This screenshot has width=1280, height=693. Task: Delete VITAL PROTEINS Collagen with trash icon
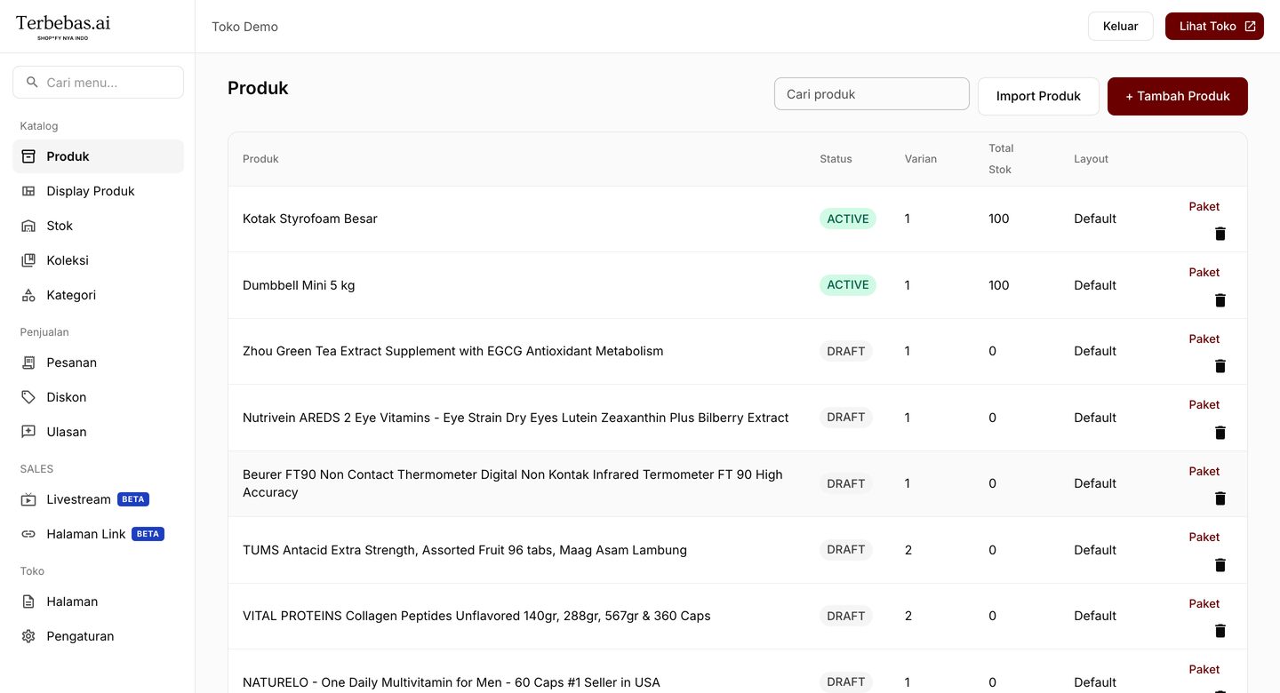point(1220,631)
